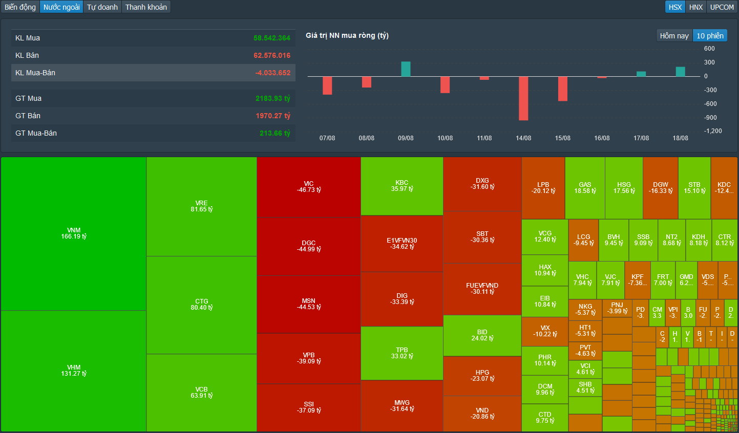Click the VNM tile in the heatmap
The image size is (739, 433).
tap(74, 233)
